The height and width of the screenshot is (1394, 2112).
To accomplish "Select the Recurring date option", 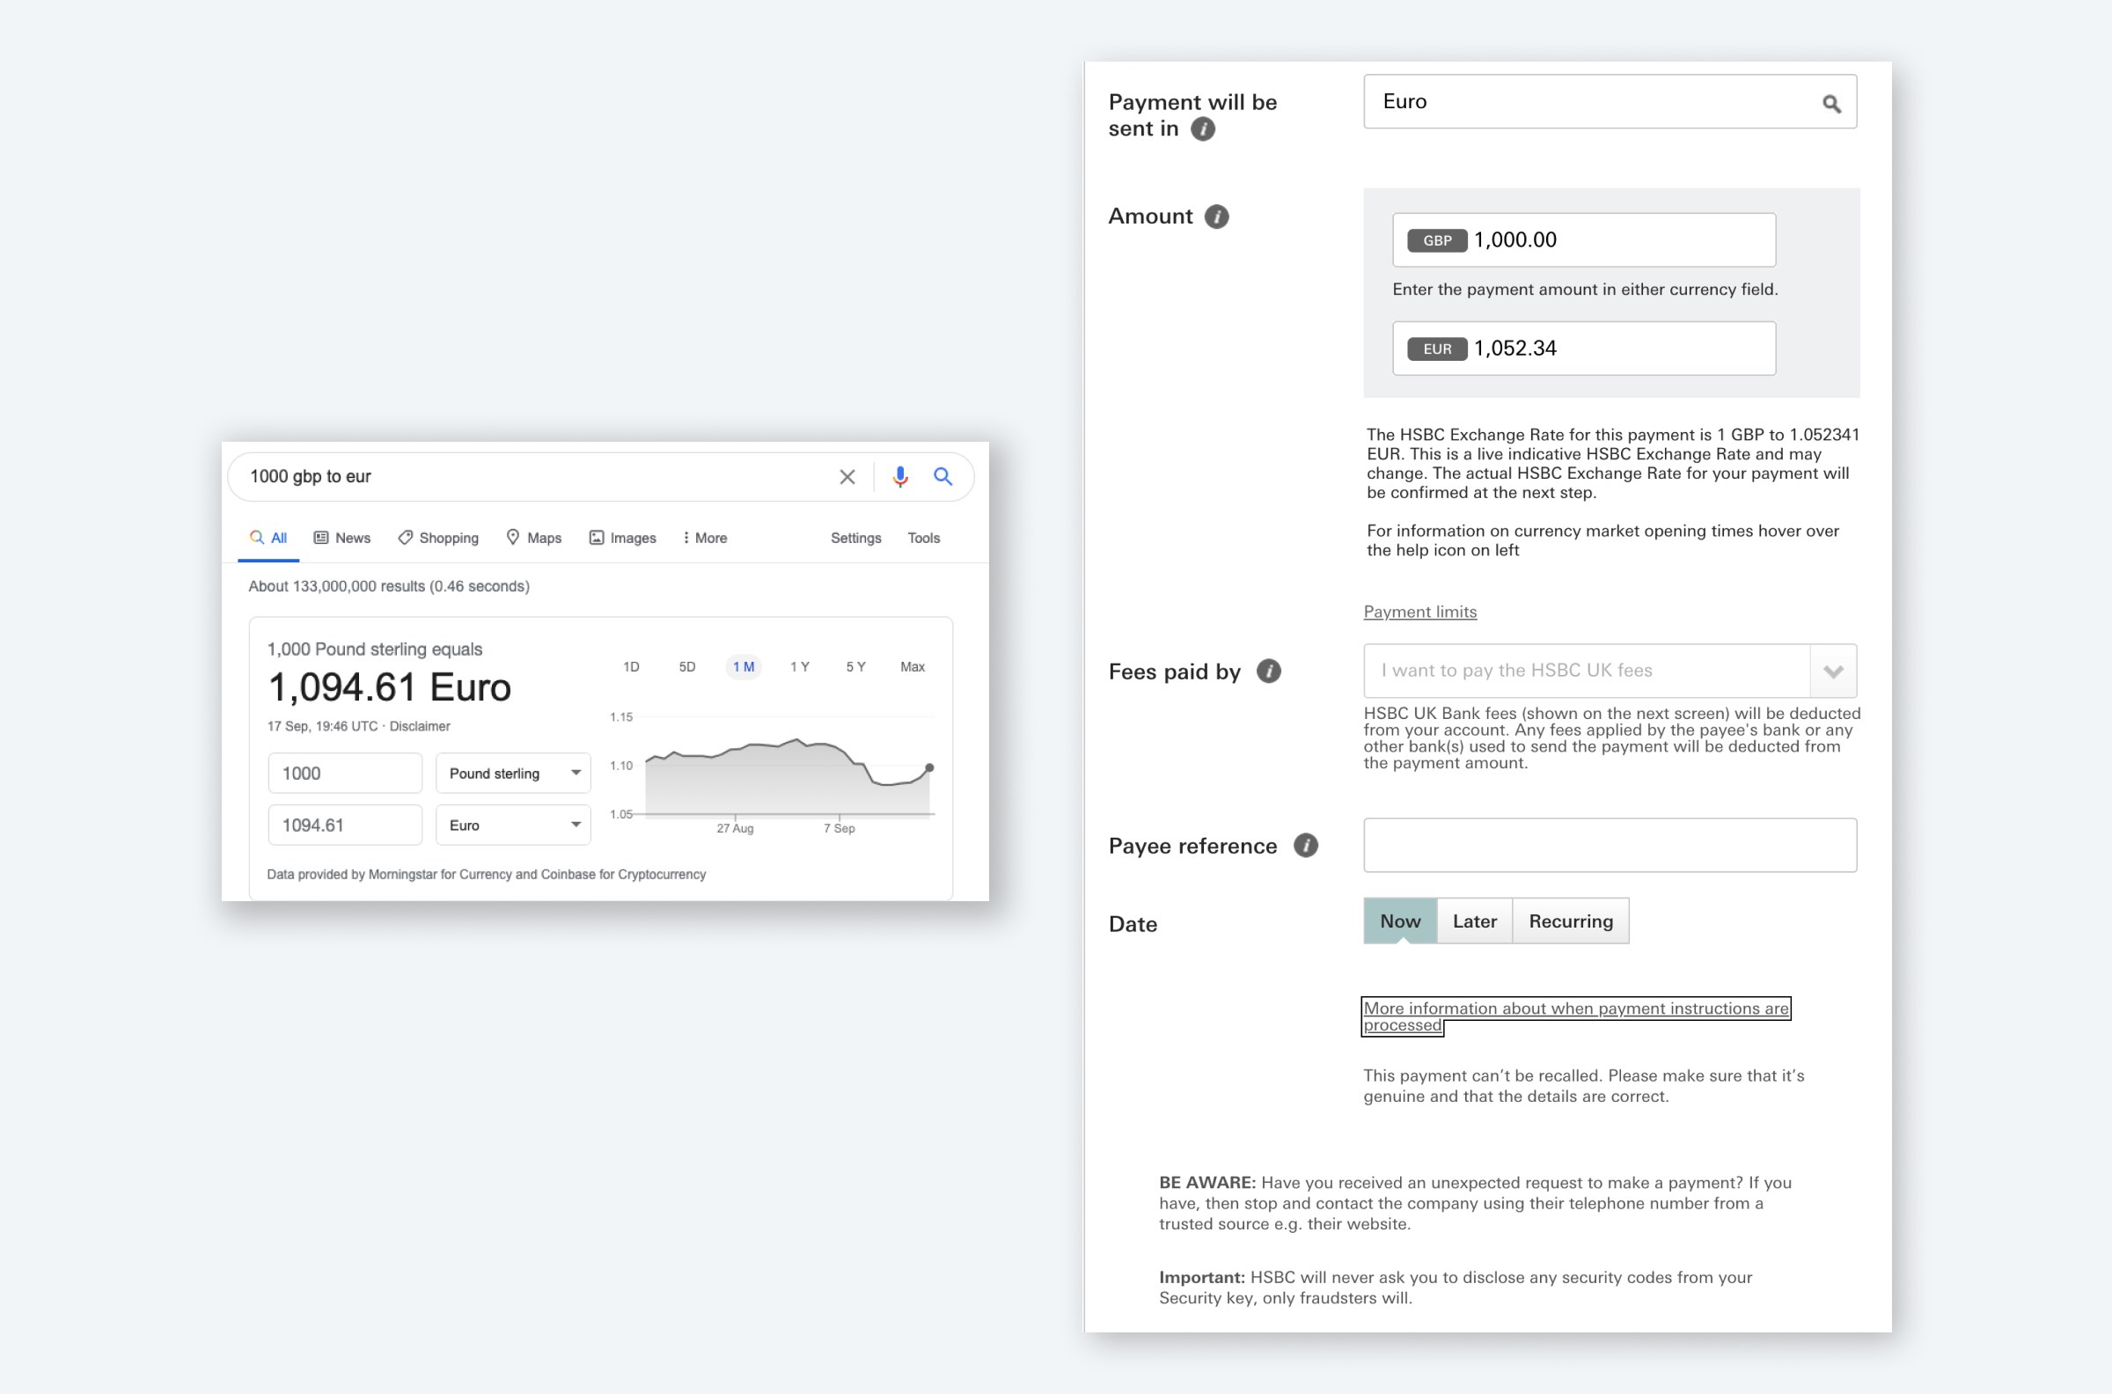I will point(1570,921).
